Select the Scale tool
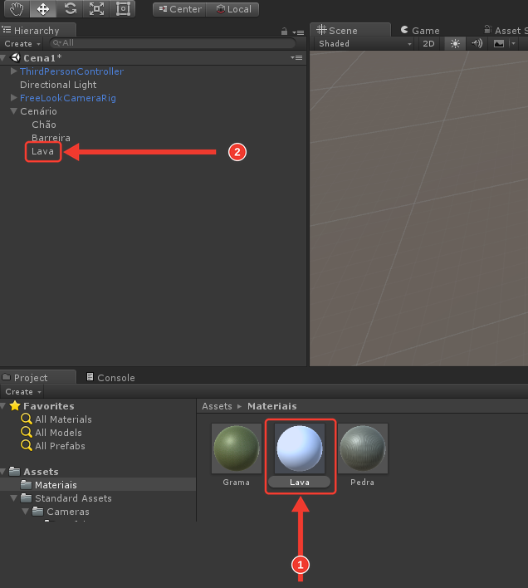This screenshot has width=528, height=588. click(x=96, y=9)
